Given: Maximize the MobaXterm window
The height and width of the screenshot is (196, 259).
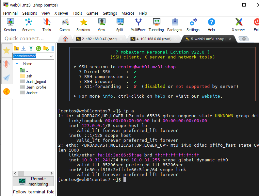Looking at the screenshot, I should [x=244, y=5].
